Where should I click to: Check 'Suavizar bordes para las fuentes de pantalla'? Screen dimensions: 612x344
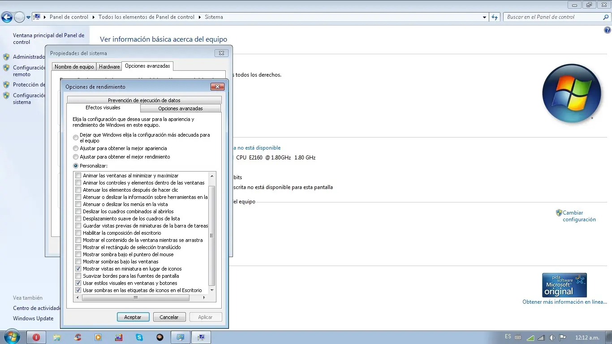tap(78, 276)
